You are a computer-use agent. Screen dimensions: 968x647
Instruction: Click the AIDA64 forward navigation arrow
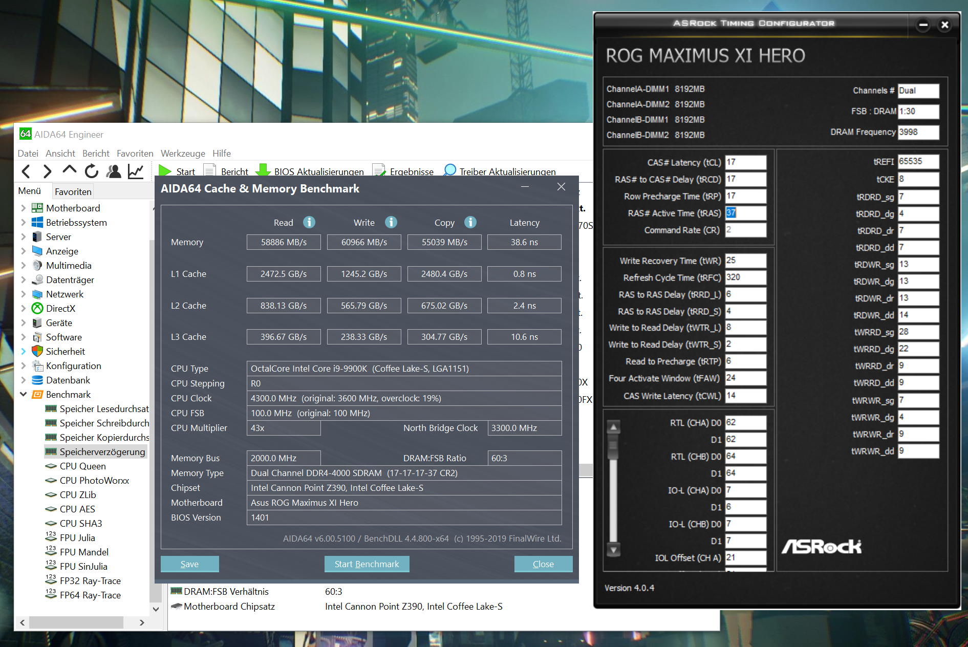click(x=47, y=171)
